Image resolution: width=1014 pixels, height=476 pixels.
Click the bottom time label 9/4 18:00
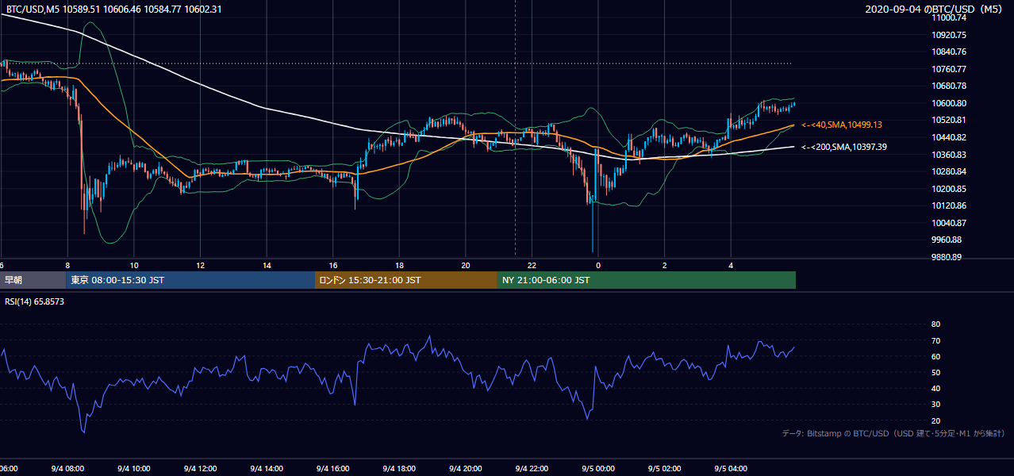(x=399, y=469)
